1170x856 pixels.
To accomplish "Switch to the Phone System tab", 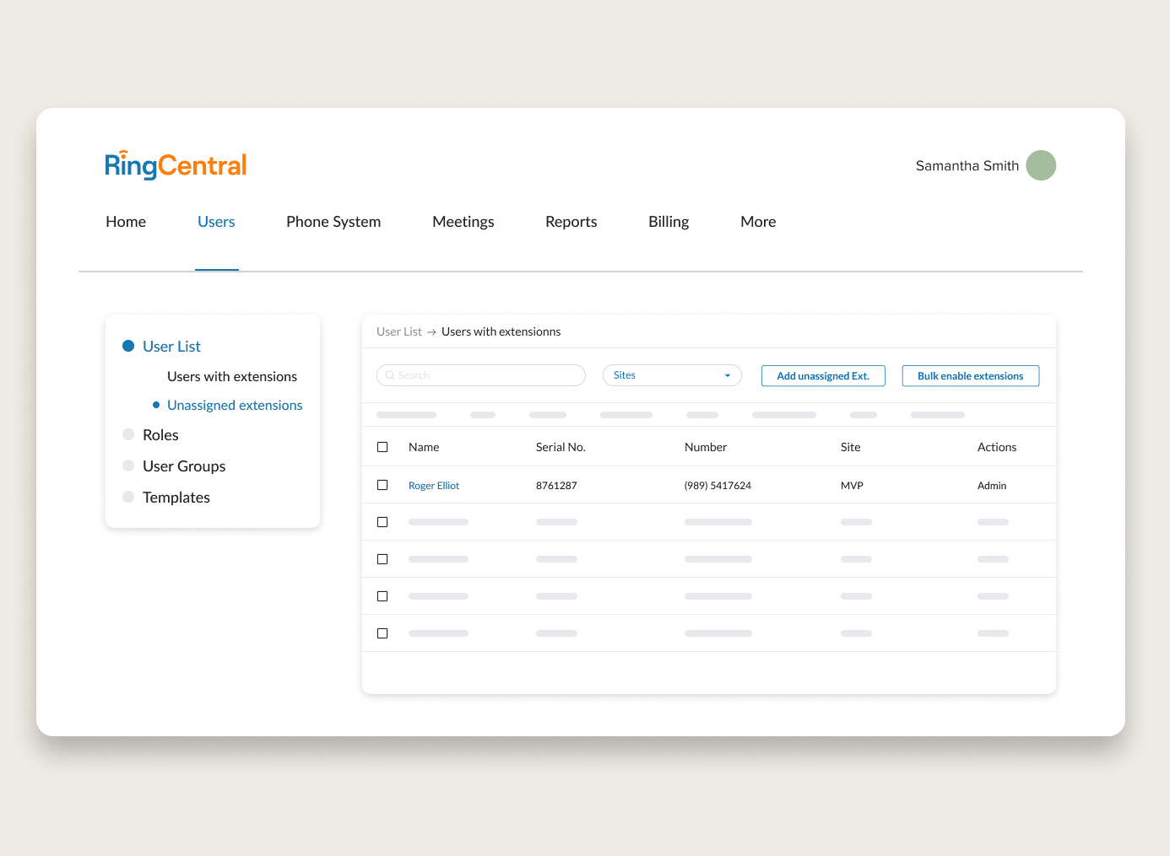I will [333, 222].
